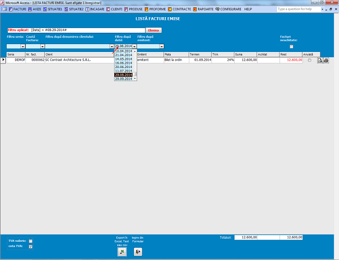Select date 11.07.2014 in list

click(x=124, y=71)
